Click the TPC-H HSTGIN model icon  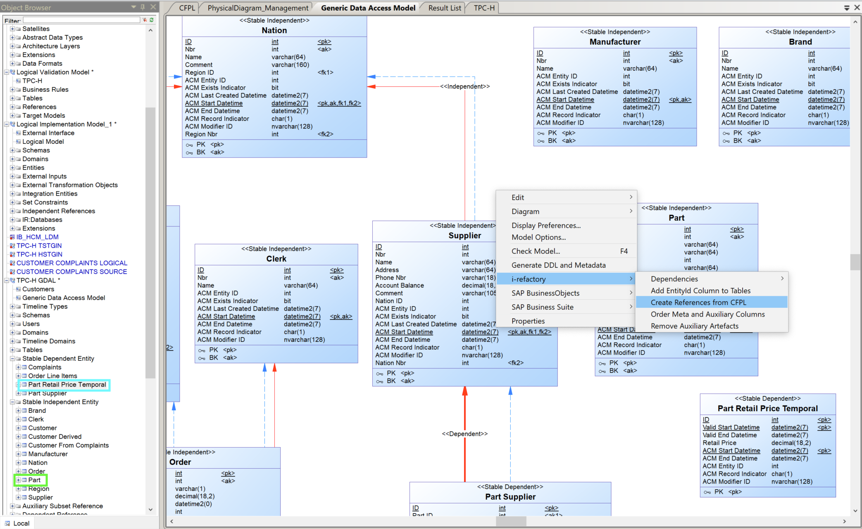click(x=12, y=255)
